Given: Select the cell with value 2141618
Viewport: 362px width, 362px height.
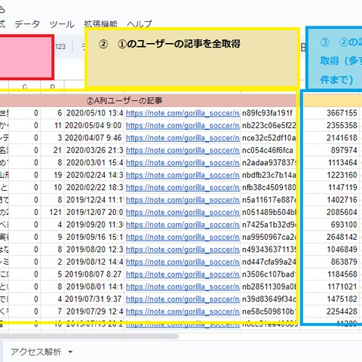Looking at the screenshot, I should (330, 138).
